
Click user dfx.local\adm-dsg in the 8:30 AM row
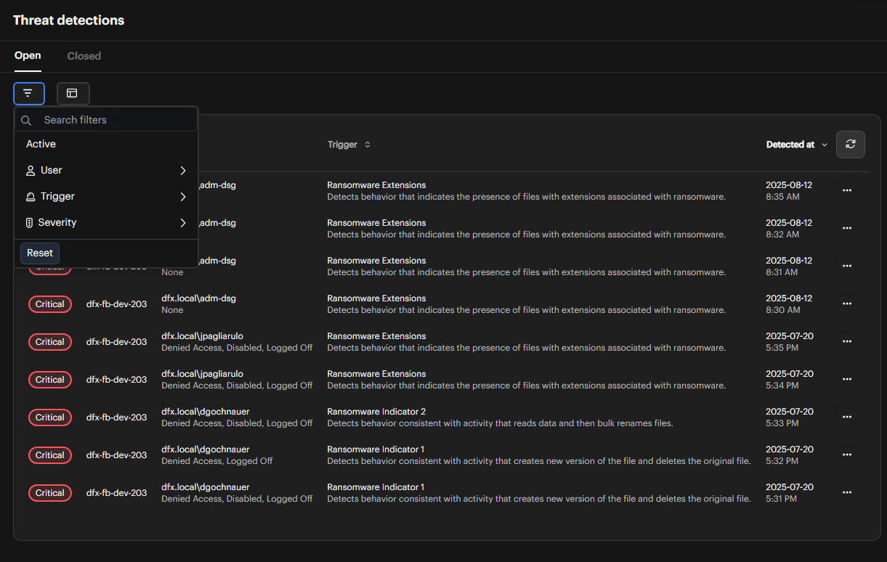point(198,298)
